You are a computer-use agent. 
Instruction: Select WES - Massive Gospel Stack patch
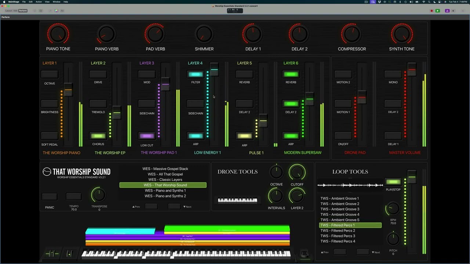click(x=165, y=169)
